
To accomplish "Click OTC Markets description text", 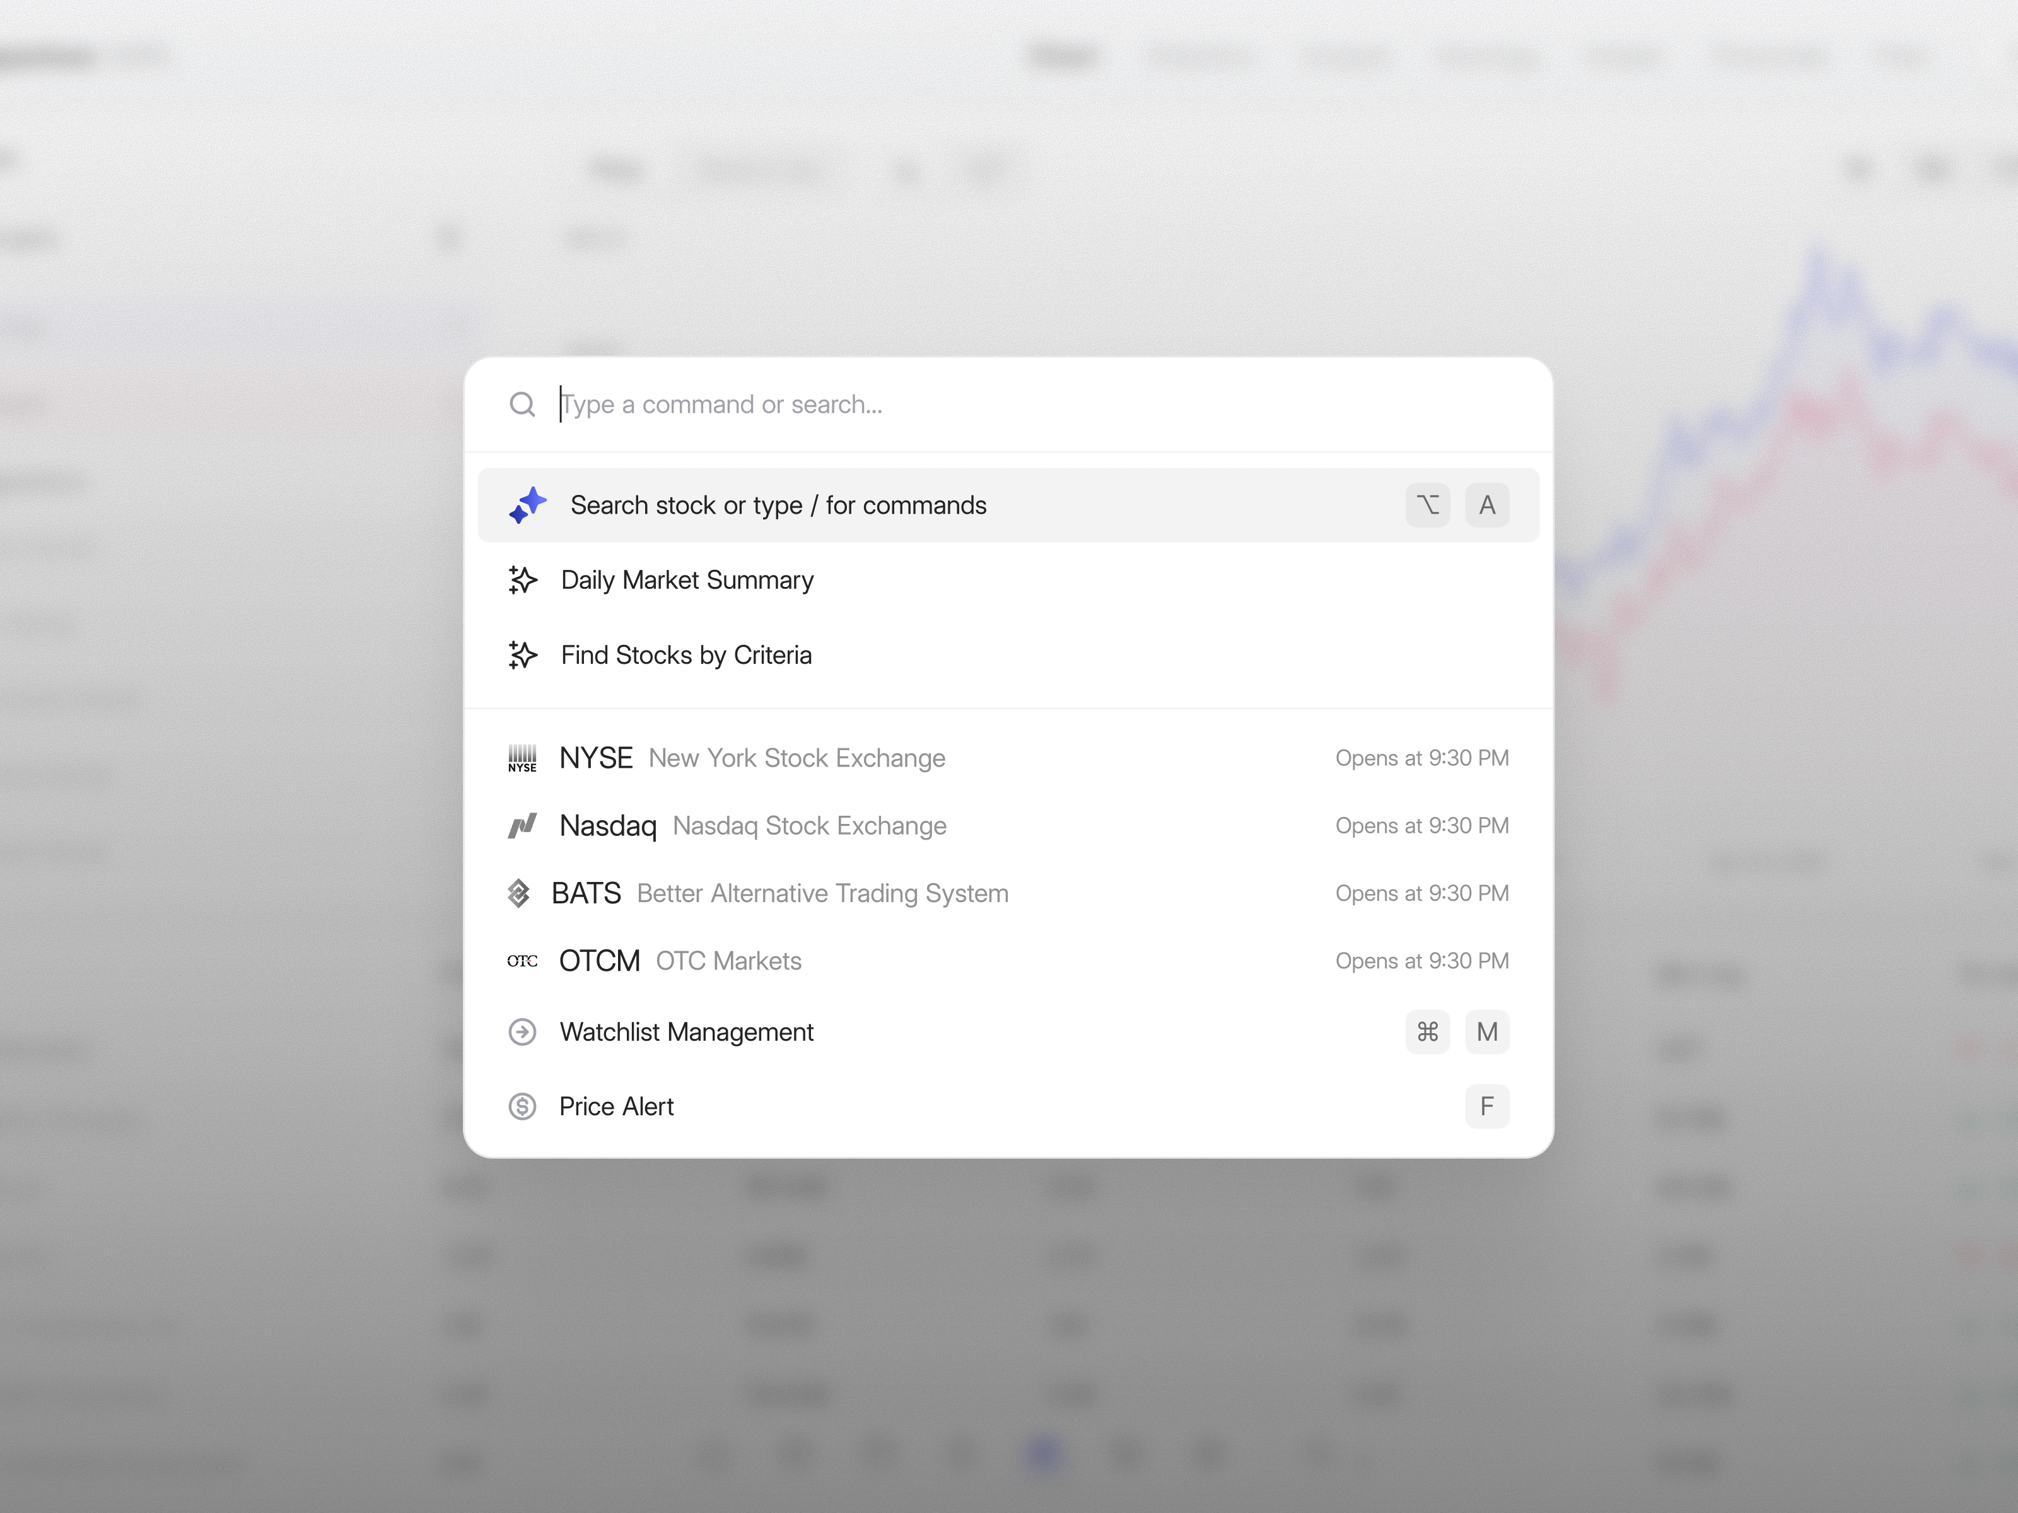I will click(729, 960).
